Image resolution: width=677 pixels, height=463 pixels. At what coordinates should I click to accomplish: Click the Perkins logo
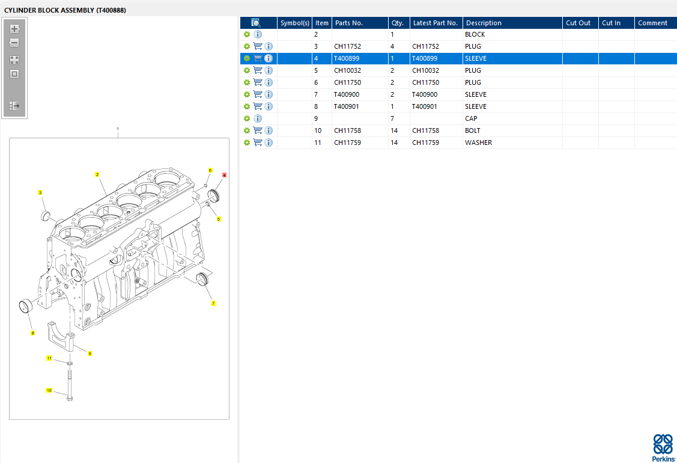click(x=663, y=448)
